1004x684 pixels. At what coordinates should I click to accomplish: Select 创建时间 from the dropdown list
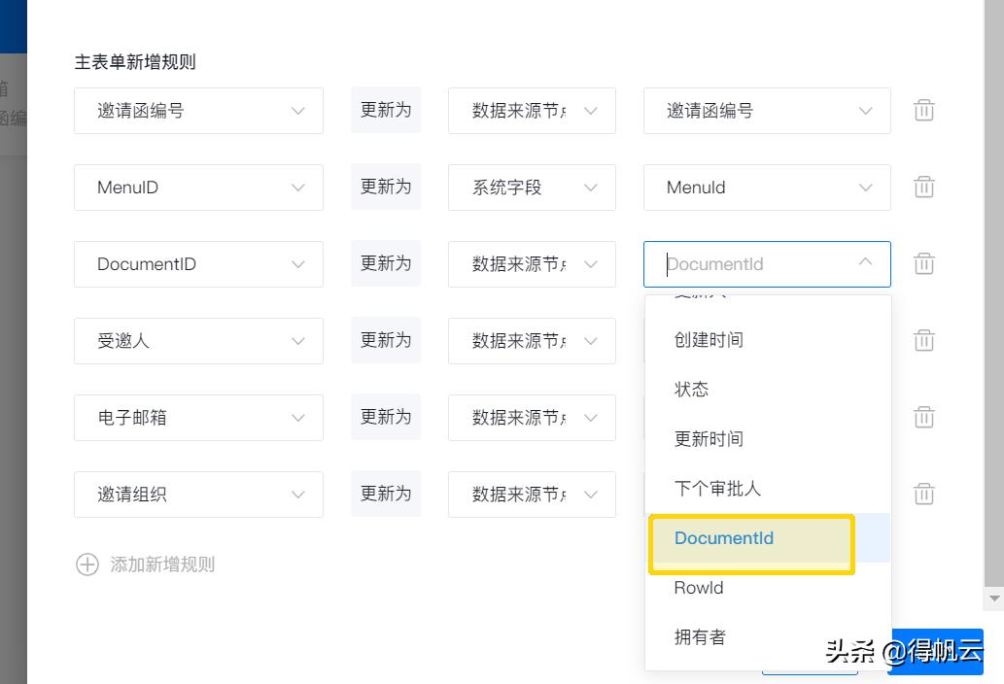(x=709, y=340)
